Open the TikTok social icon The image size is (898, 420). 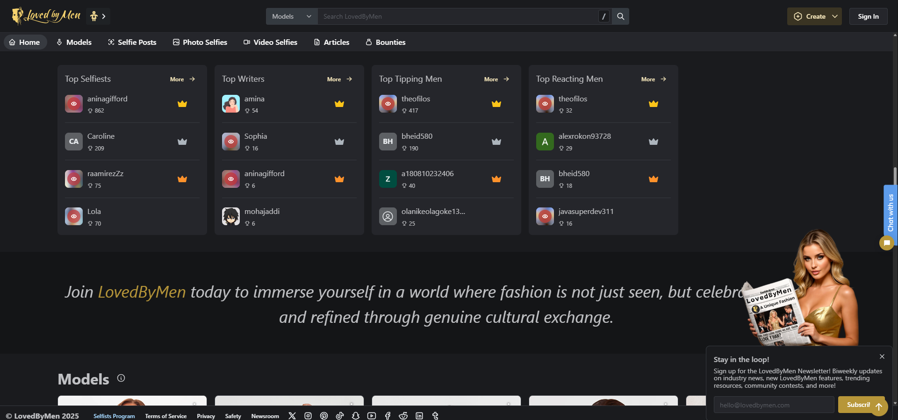point(340,416)
